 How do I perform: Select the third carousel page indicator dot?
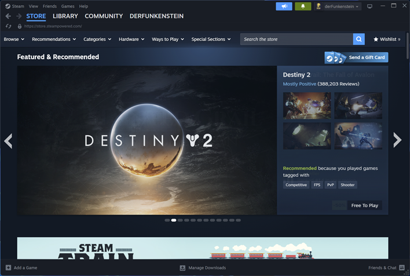point(180,220)
